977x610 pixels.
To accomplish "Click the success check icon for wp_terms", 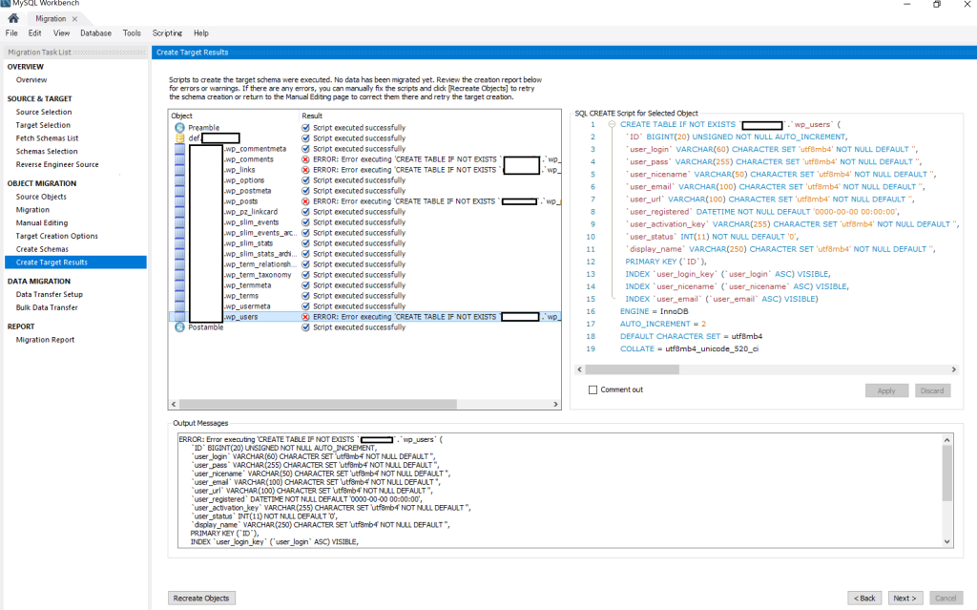I will point(305,296).
